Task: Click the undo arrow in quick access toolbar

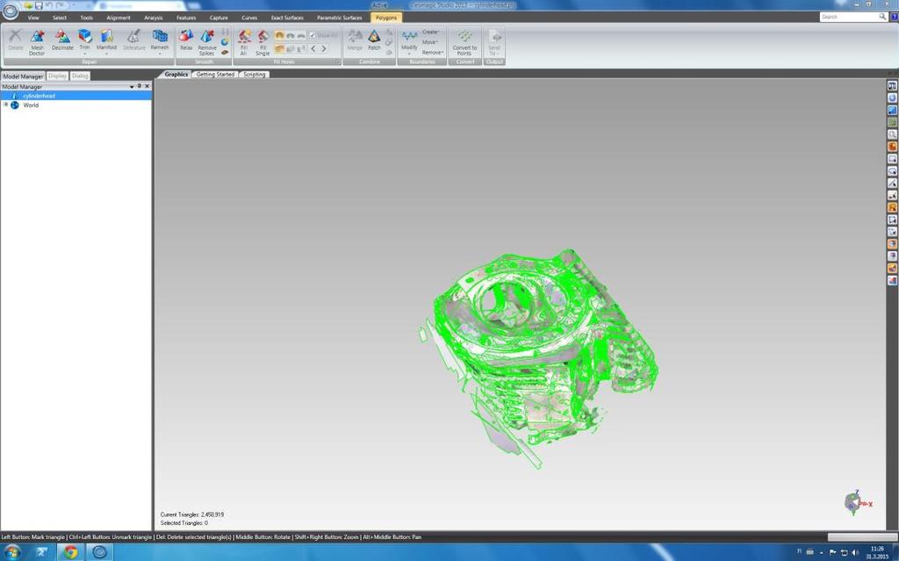Action: pos(49,5)
